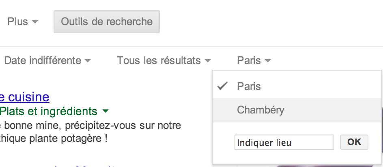Click the arrow next to Date indifférente
Screen dimensions: 383x167
click(x=88, y=60)
